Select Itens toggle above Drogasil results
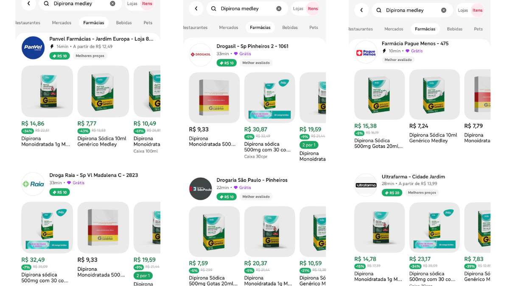 [313, 8]
